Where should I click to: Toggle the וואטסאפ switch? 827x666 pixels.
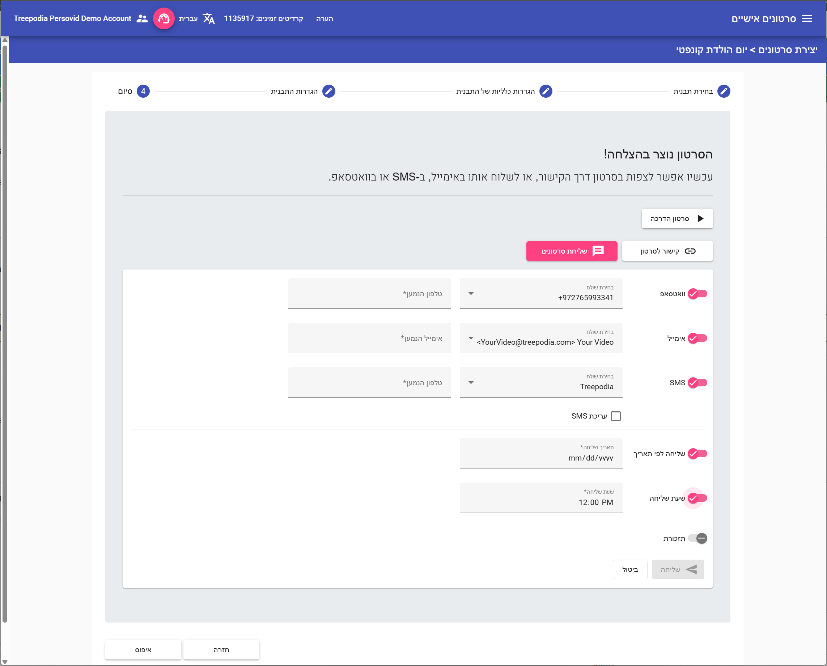click(x=697, y=294)
